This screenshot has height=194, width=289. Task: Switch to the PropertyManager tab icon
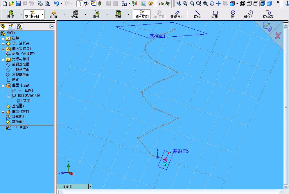(x=11, y=27)
